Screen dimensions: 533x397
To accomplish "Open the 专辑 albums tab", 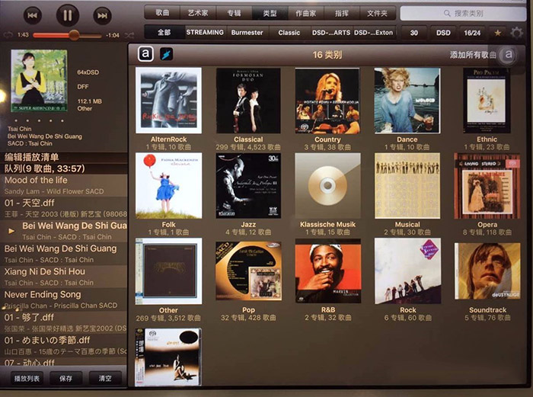I will pyautogui.click(x=234, y=13).
